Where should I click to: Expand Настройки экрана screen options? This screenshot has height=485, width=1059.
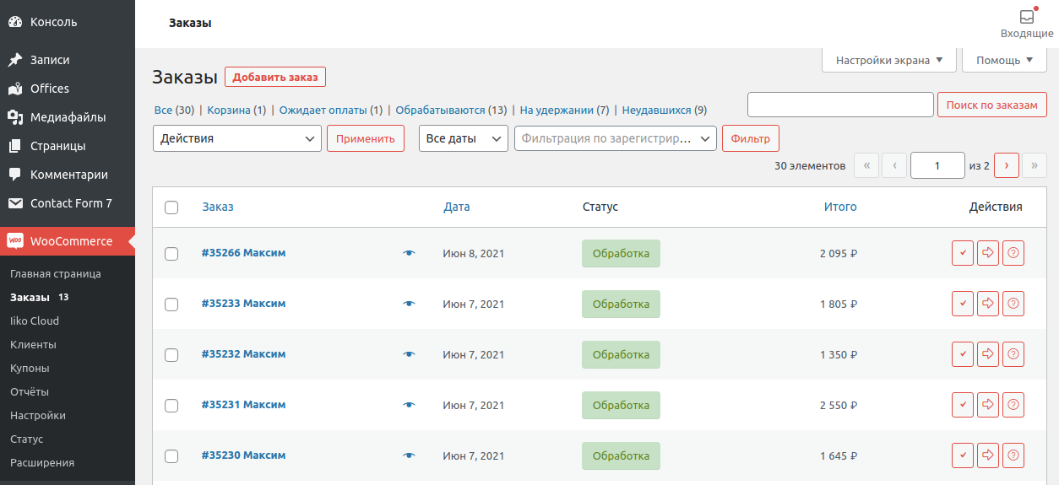tap(889, 61)
